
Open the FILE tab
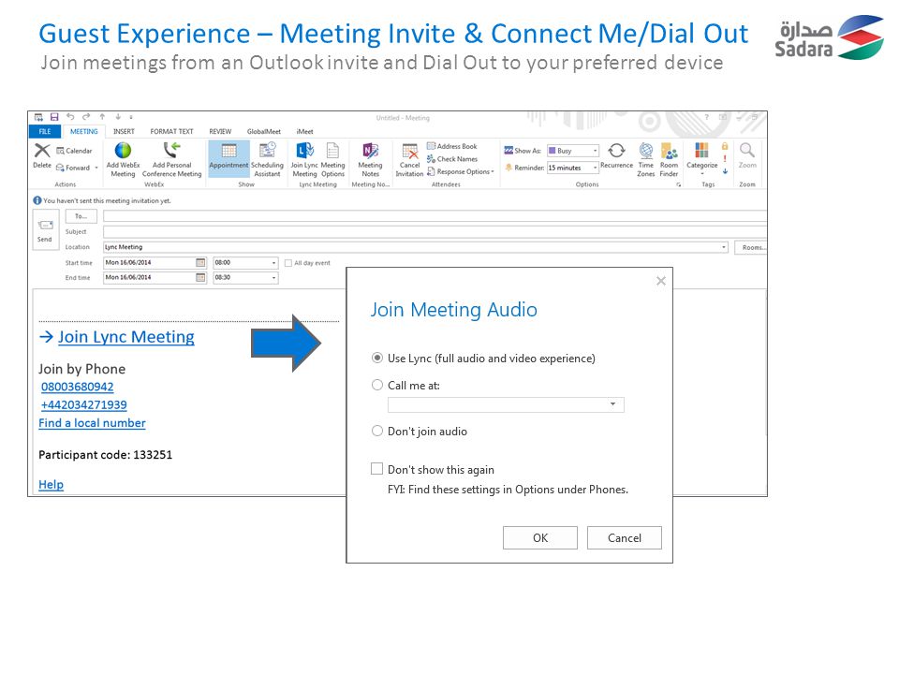click(x=45, y=131)
